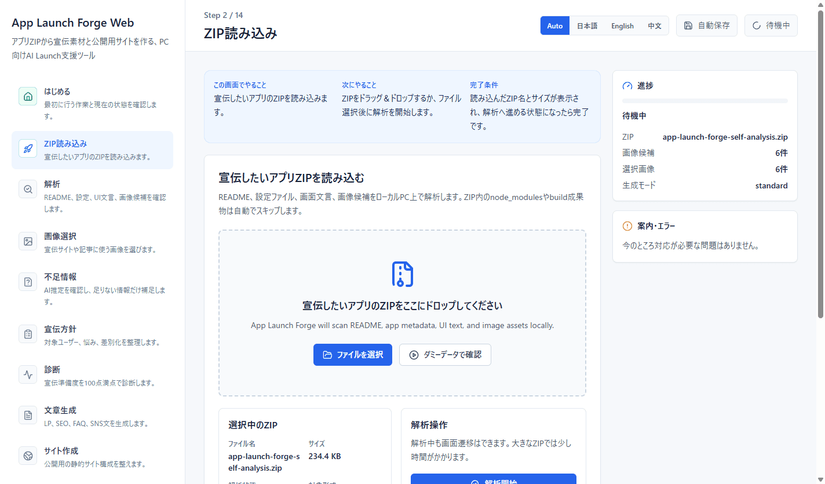The height and width of the screenshot is (484, 825).
Task: Open the ZIP読み込み step
Action: point(92,150)
